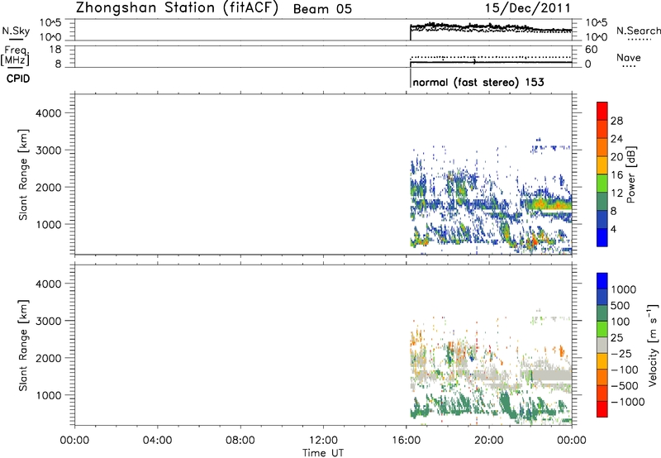Click the '04:00' time axis label

click(157, 441)
